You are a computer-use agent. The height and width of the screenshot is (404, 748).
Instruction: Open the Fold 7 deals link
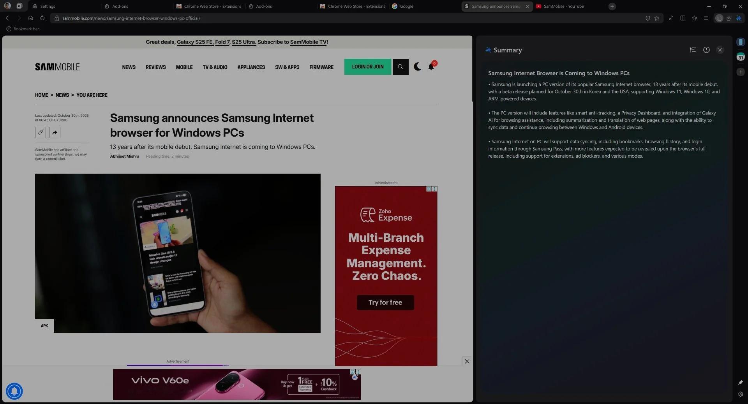(222, 42)
